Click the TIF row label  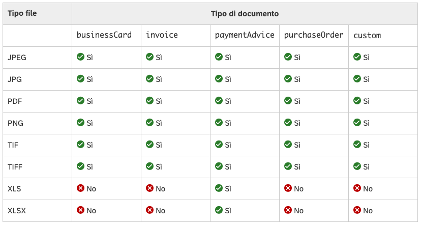(13, 145)
